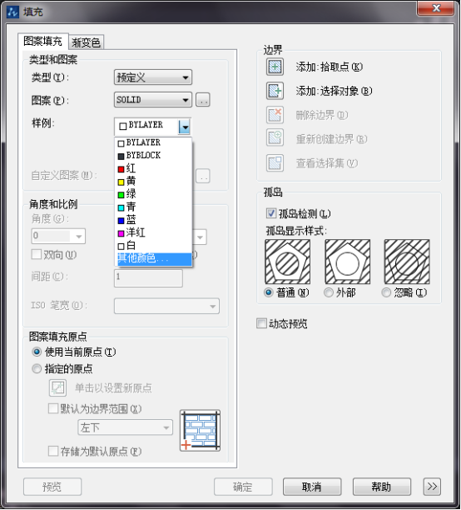The height and width of the screenshot is (510, 461).
Task: Choose BYLAYER from the color list
Action: [x=154, y=142]
